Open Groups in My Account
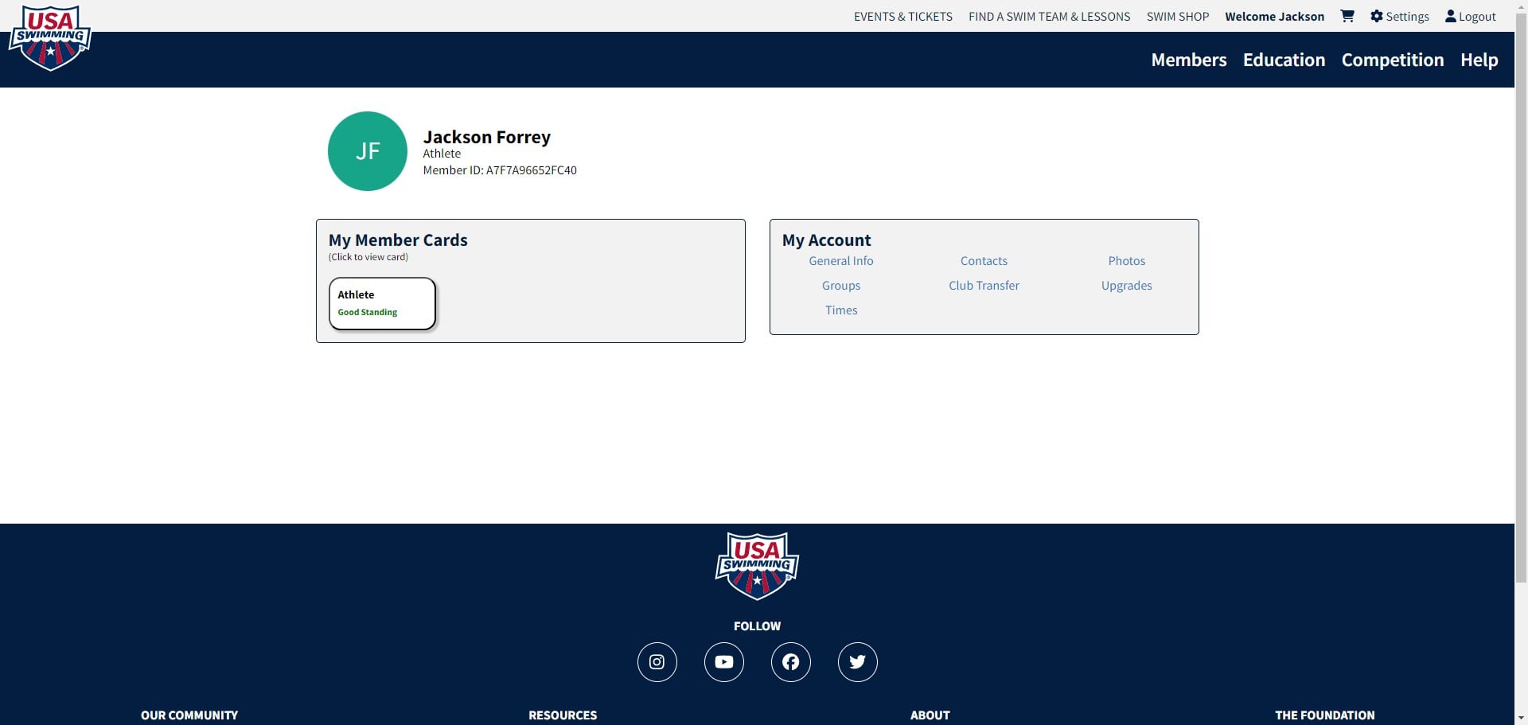 tap(841, 286)
